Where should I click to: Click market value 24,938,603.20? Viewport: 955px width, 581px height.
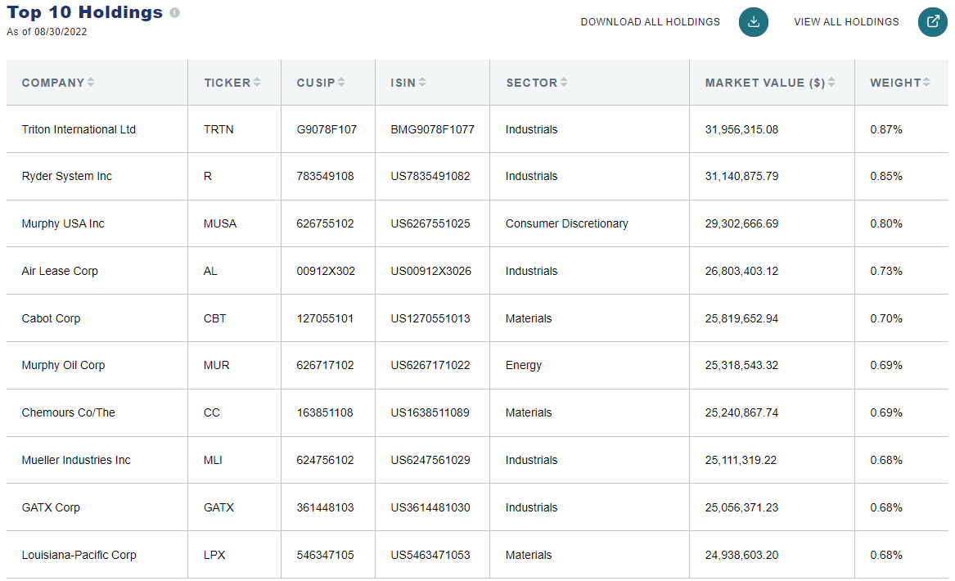click(742, 556)
